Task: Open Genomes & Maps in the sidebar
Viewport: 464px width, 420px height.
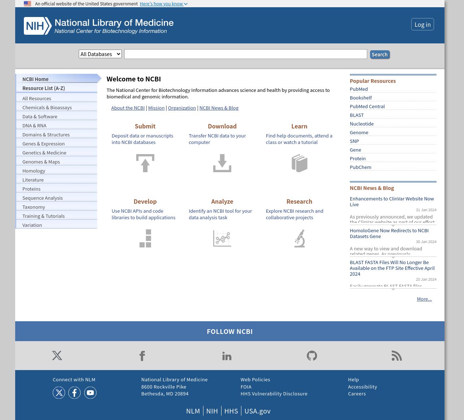Action: (57, 161)
